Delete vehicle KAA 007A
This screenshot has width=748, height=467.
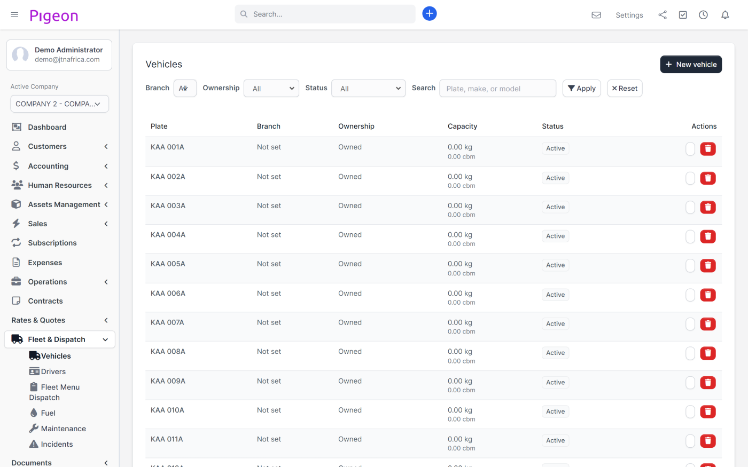click(x=708, y=324)
